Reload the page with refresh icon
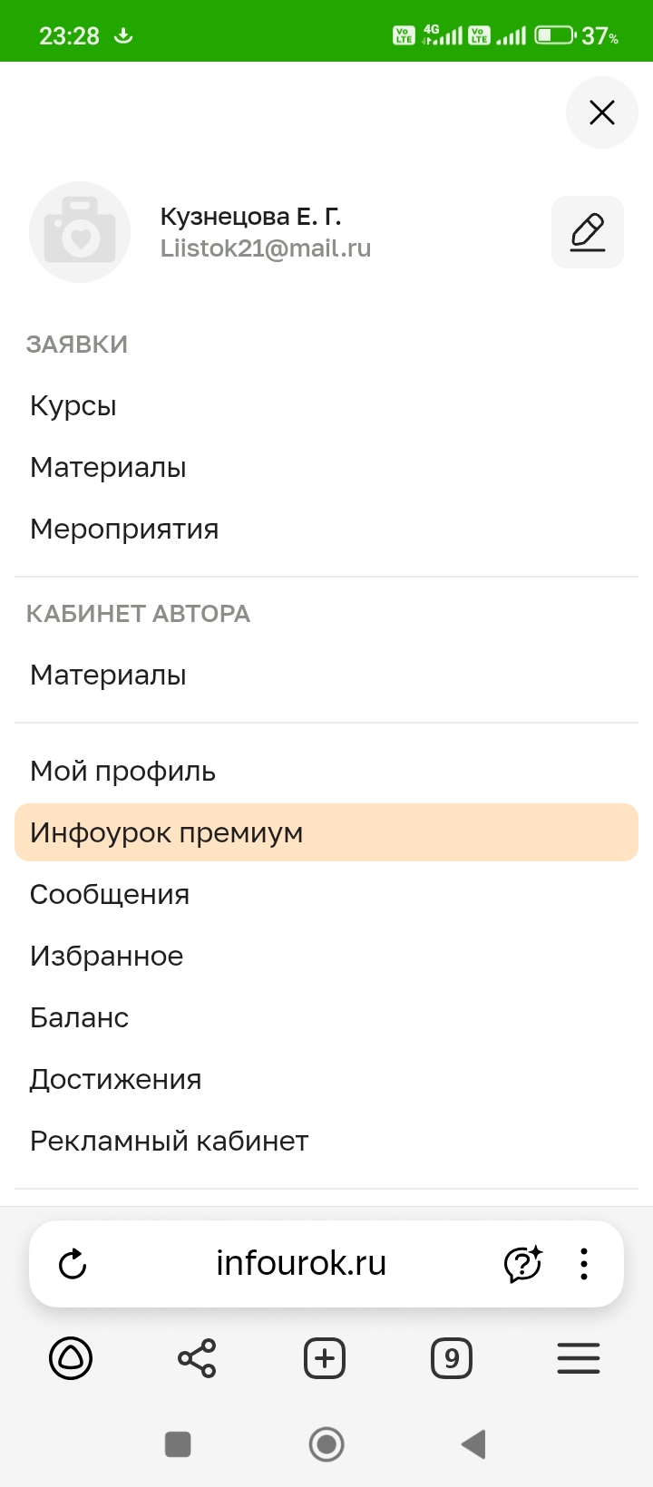The width and height of the screenshot is (653, 1487). pos(73,1264)
